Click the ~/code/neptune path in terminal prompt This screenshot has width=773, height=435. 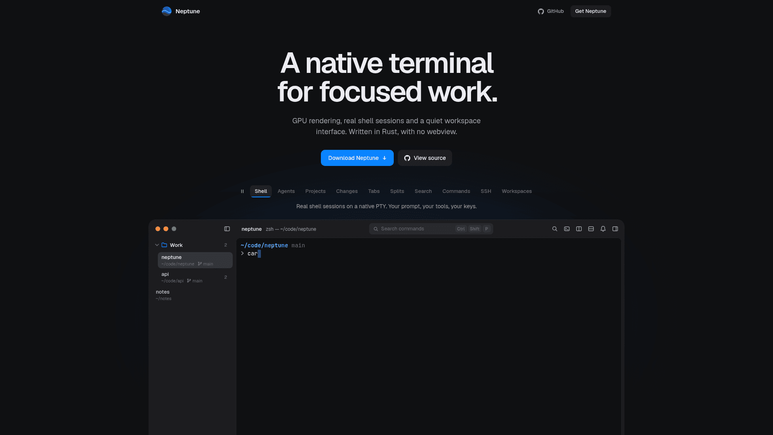[x=265, y=245]
